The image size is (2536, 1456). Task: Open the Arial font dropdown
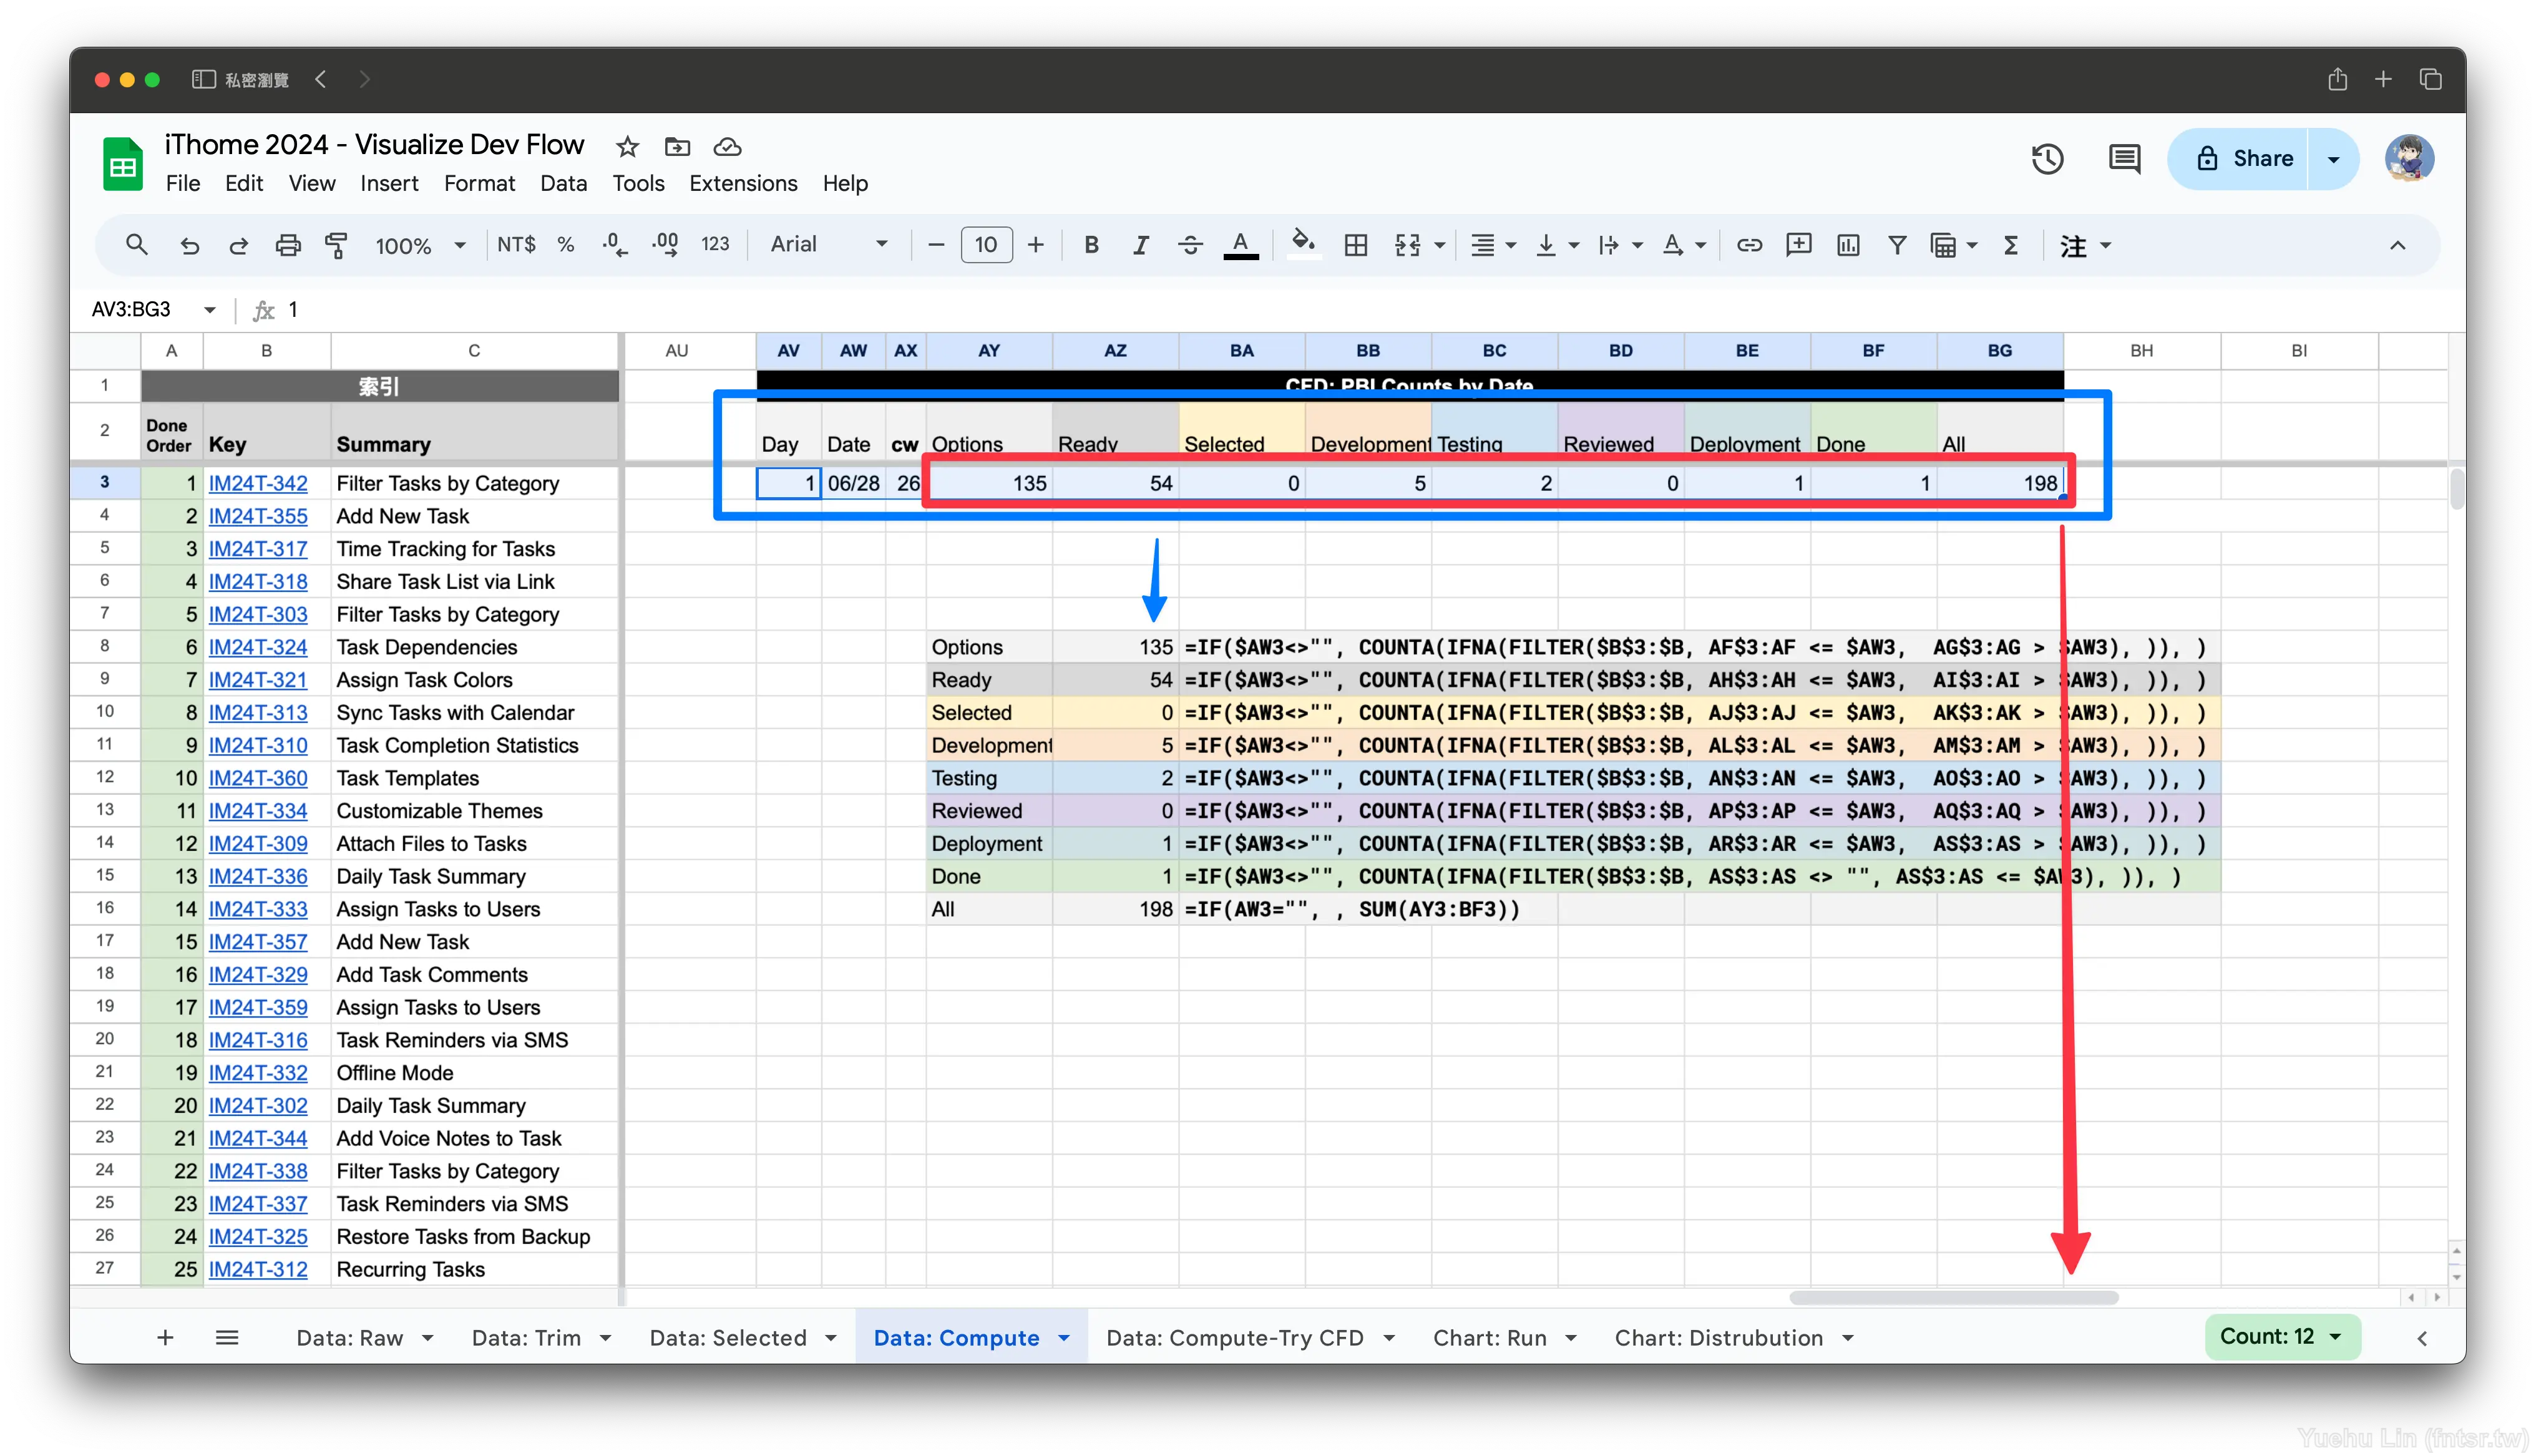coord(829,245)
